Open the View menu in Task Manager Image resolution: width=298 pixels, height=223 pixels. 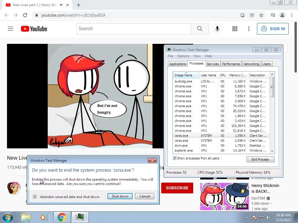[197, 56]
